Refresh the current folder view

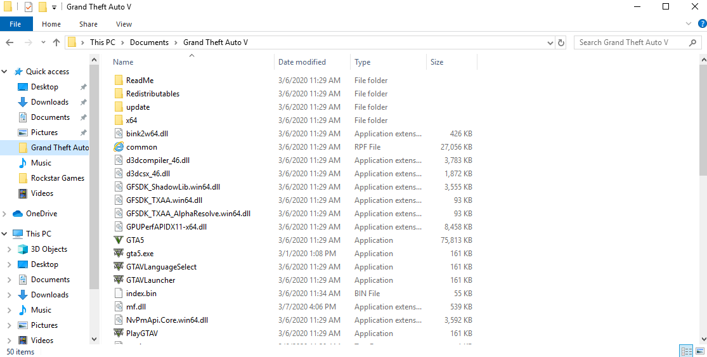tap(561, 42)
